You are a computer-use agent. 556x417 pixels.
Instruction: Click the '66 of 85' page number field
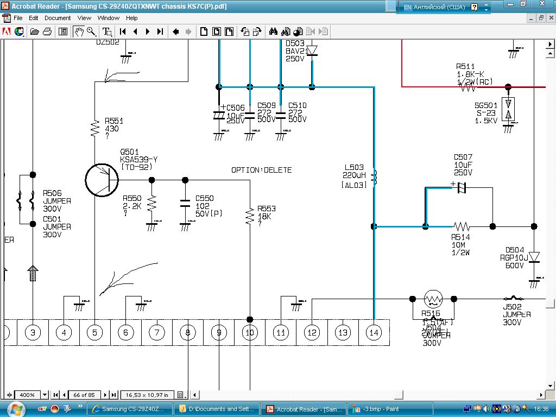click(84, 395)
